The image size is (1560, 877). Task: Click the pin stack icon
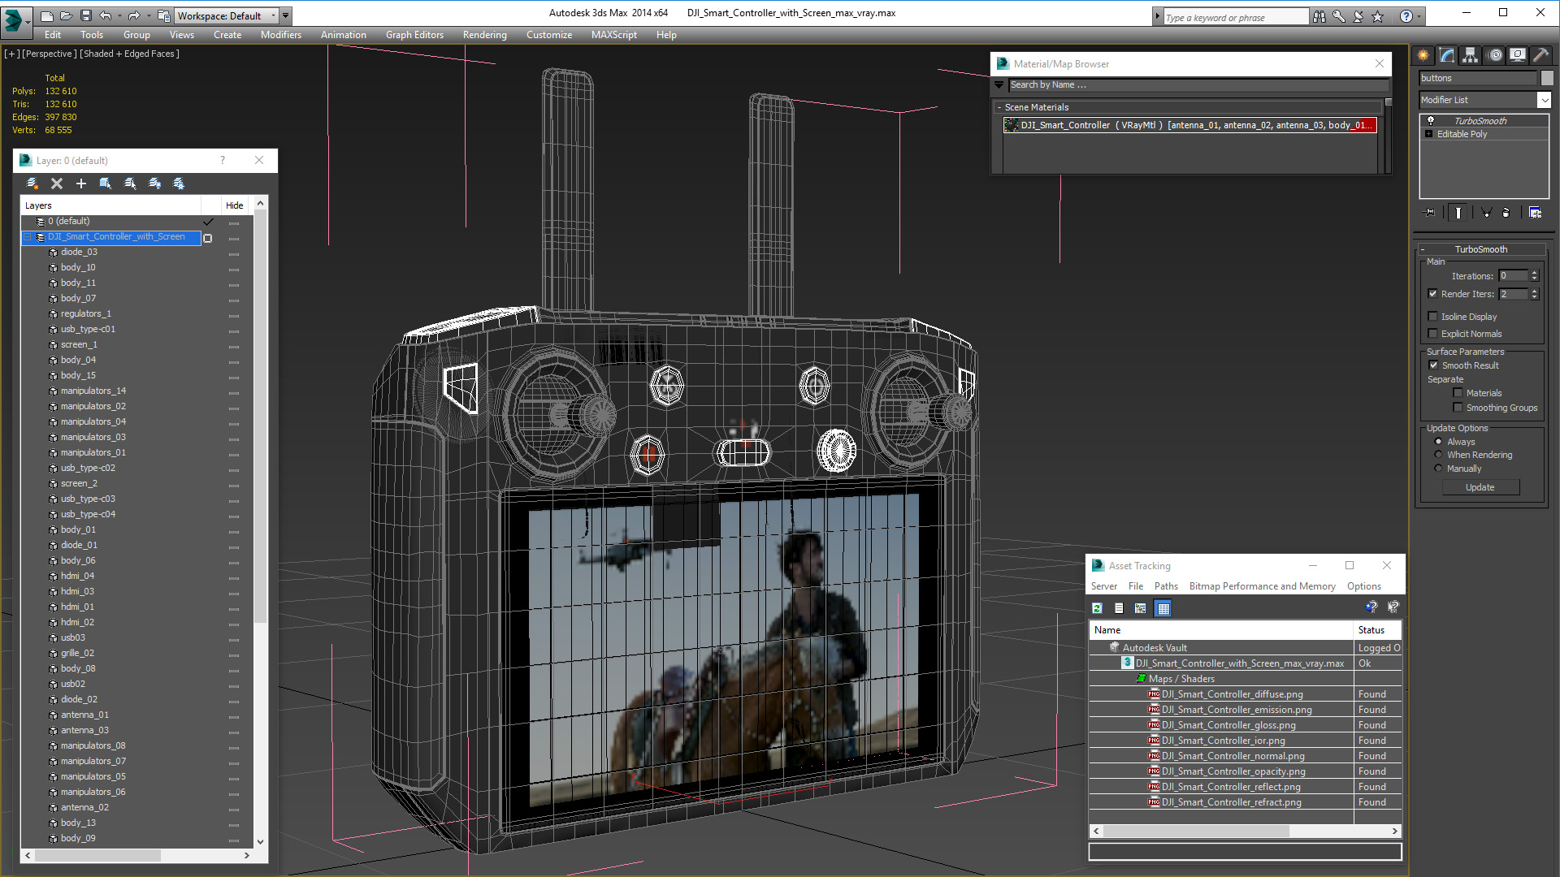point(1430,213)
